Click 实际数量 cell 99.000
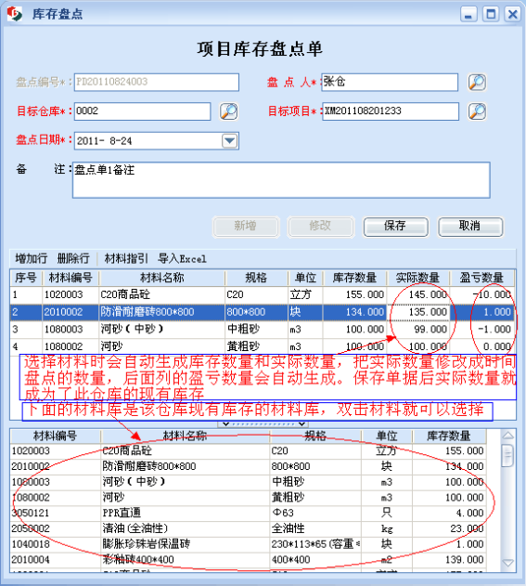The height and width of the screenshot is (586, 526). click(418, 330)
